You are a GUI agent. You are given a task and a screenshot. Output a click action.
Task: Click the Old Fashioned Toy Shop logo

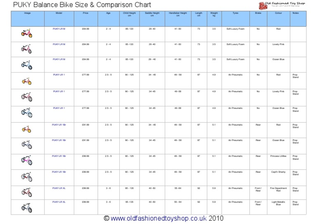[x=282, y=5]
